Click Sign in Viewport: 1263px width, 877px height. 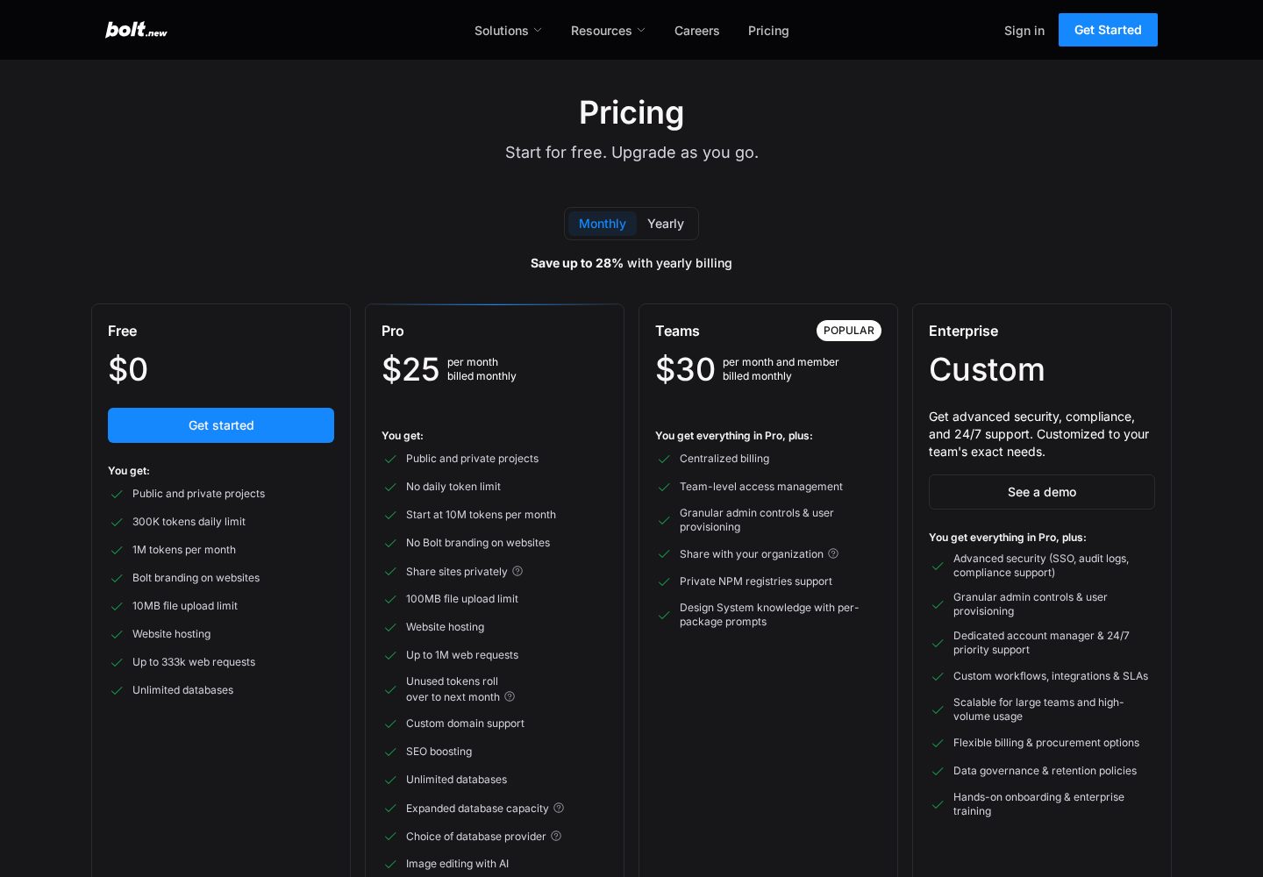click(1024, 31)
